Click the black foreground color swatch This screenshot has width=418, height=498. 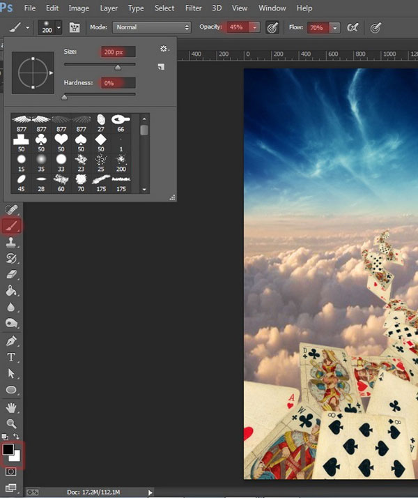point(7,449)
